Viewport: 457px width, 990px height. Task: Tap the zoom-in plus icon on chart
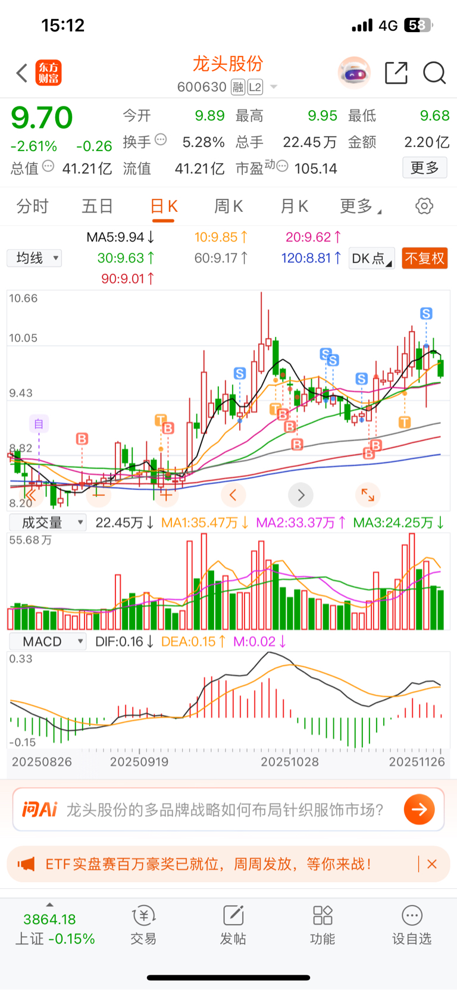coord(166,495)
